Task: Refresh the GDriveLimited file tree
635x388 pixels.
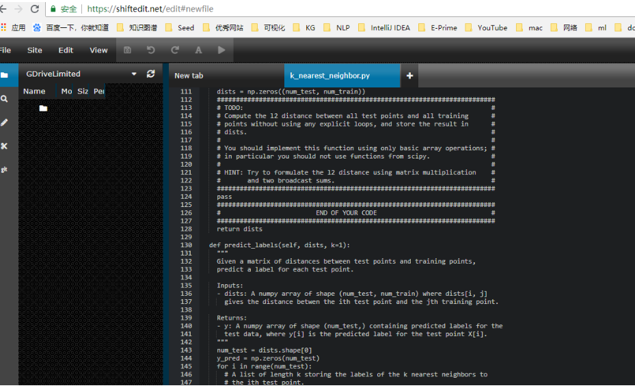Action: tap(150, 74)
